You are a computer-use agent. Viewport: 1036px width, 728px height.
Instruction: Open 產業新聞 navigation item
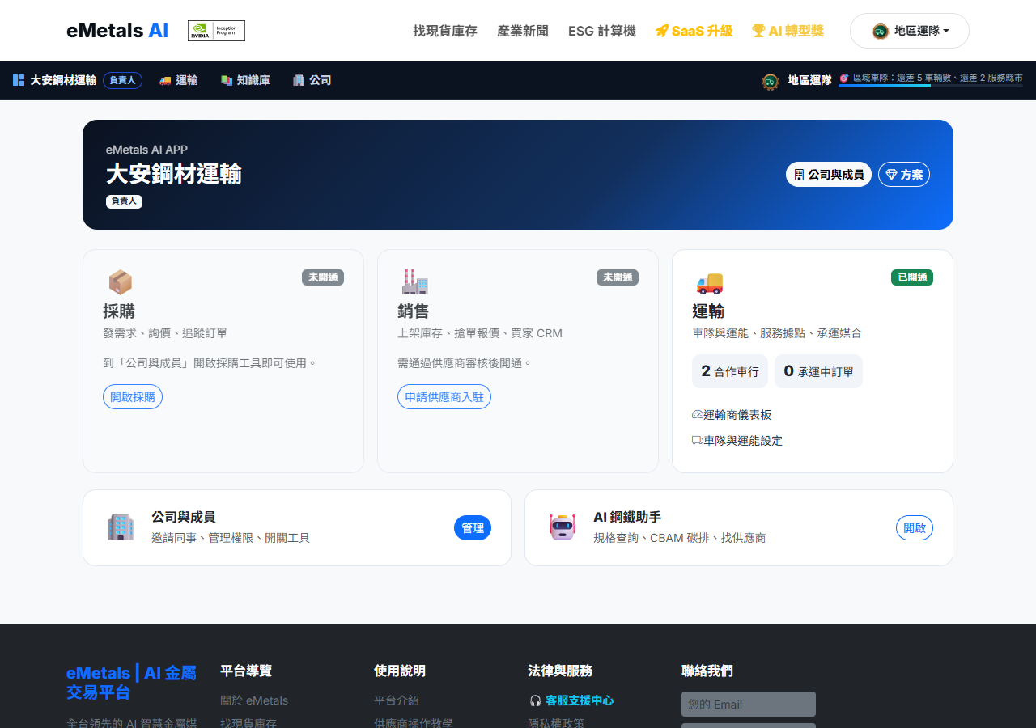click(523, 31)
